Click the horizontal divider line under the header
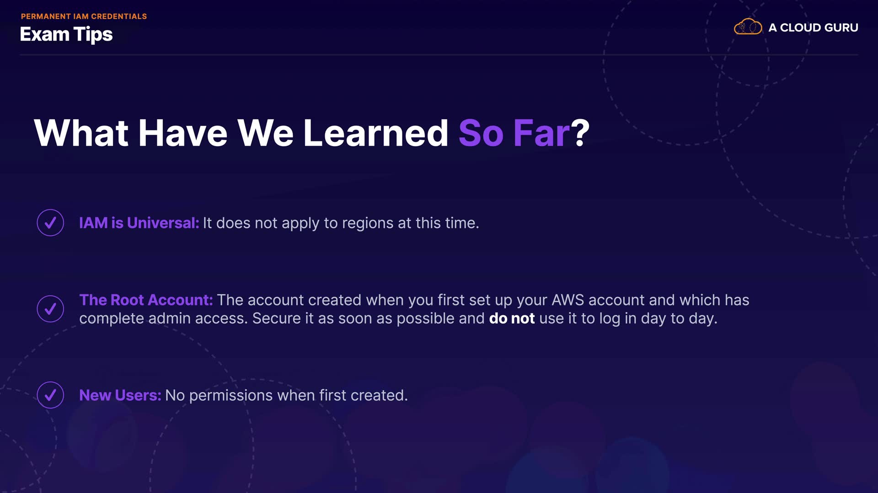The image size is (878, 493). pyautogui.click(x=439, y=55)
